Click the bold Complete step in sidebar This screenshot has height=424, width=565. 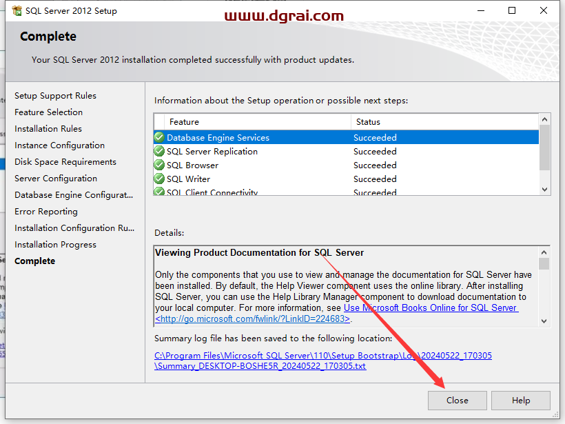pyautogui.click(x=35, y=261)
